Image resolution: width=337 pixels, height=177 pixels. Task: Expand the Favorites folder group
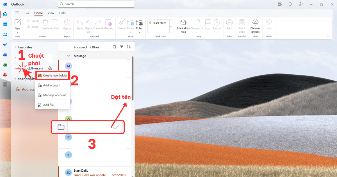(x=15, y=47)
